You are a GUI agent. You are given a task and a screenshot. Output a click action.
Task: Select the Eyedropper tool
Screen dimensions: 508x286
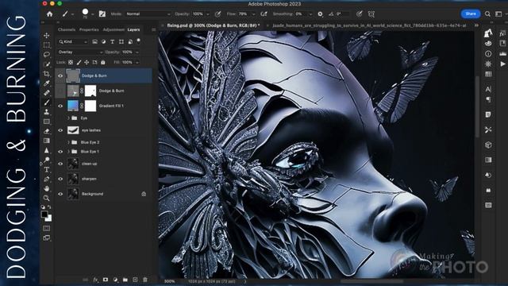click(47, 83)
